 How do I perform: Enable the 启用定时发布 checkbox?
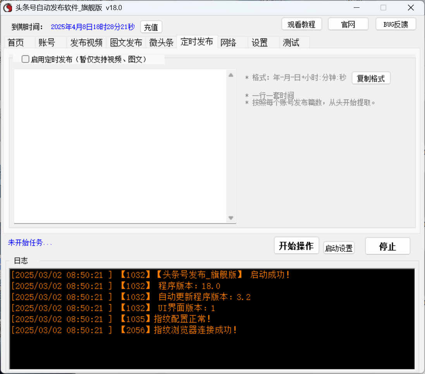pyautogui.click(x=26, y=59)
